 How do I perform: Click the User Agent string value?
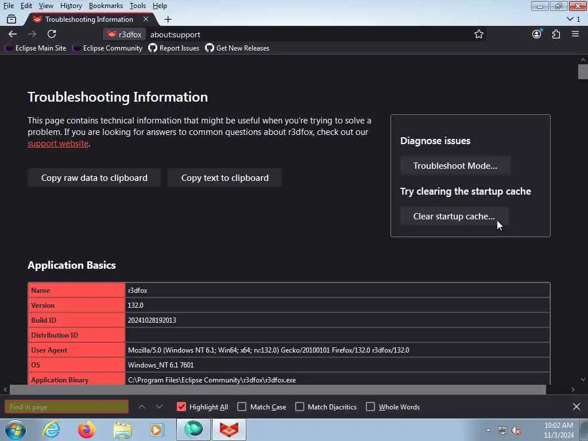coord(269,350)
